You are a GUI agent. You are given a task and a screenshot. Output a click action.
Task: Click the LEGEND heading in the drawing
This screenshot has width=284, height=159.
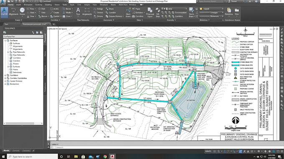pyautogui.click(x=235, y=38)
